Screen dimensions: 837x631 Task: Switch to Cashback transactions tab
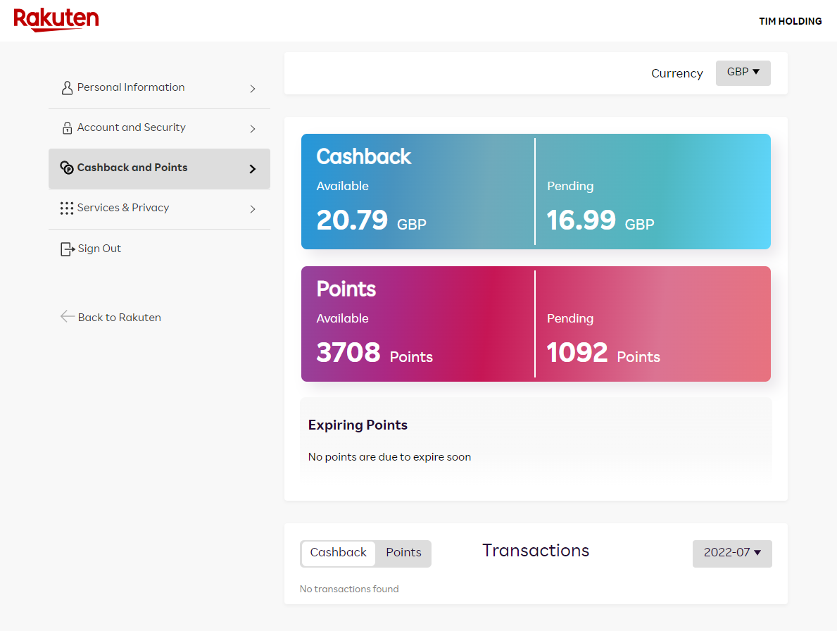[339, 553]
